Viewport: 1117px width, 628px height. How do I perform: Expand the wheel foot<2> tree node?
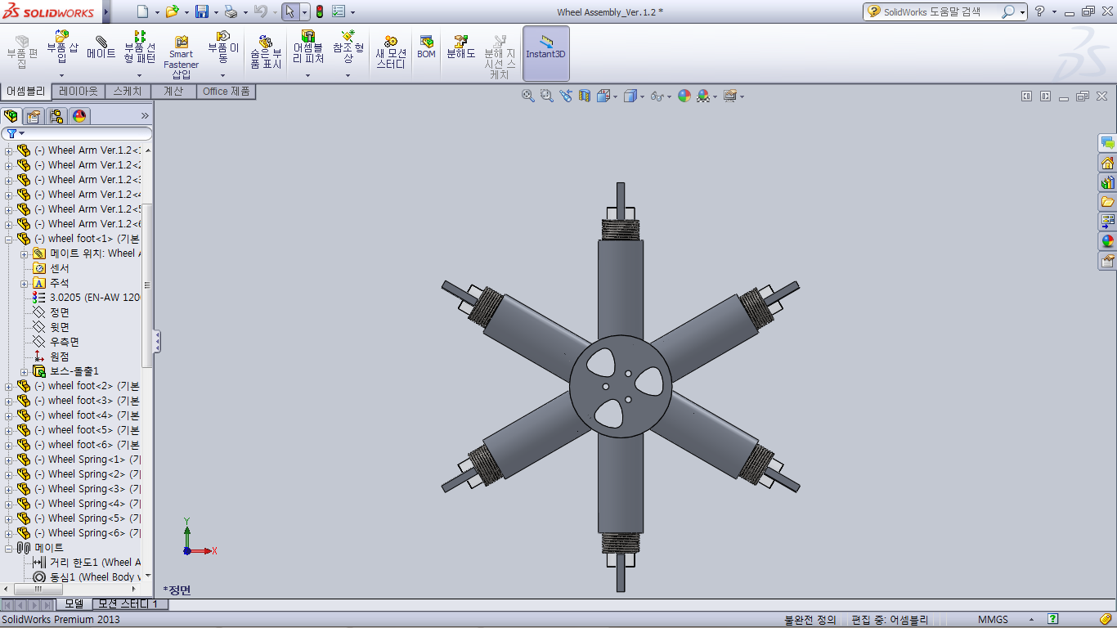[9, 386]
